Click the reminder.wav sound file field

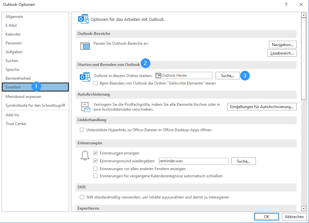click(194, 161)
